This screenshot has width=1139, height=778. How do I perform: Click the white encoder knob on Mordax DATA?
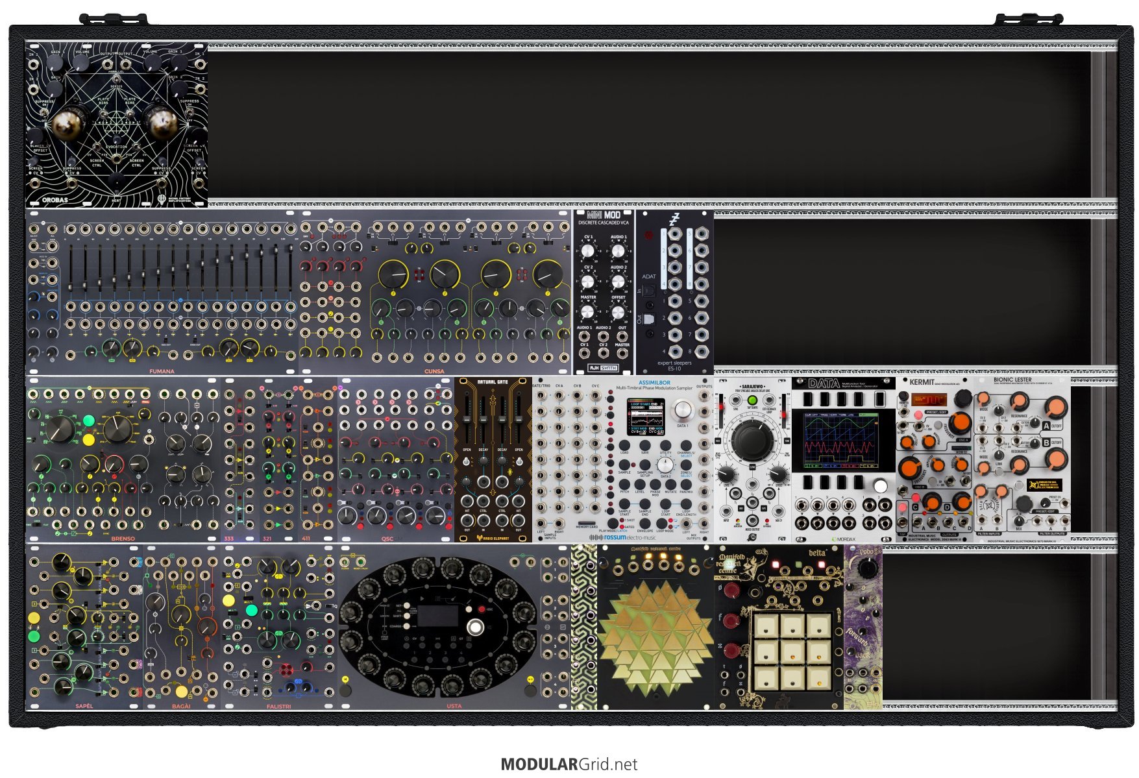[880, 486]
